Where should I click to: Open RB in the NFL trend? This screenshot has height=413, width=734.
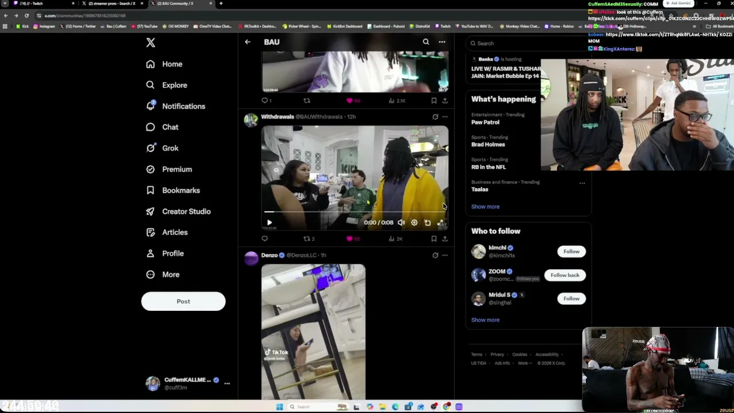(x=489, y=167)
